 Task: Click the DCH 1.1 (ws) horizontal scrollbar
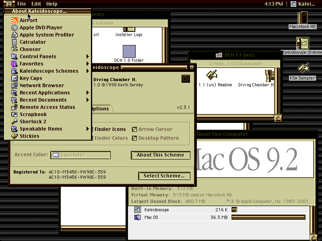[235, 117]
